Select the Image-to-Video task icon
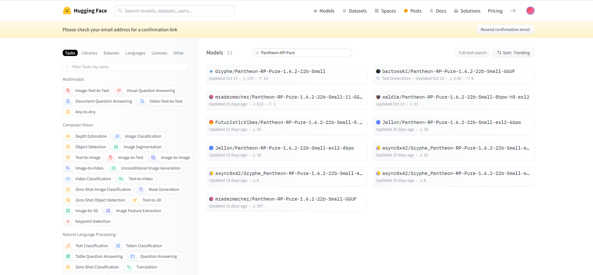 pos(68,168)
